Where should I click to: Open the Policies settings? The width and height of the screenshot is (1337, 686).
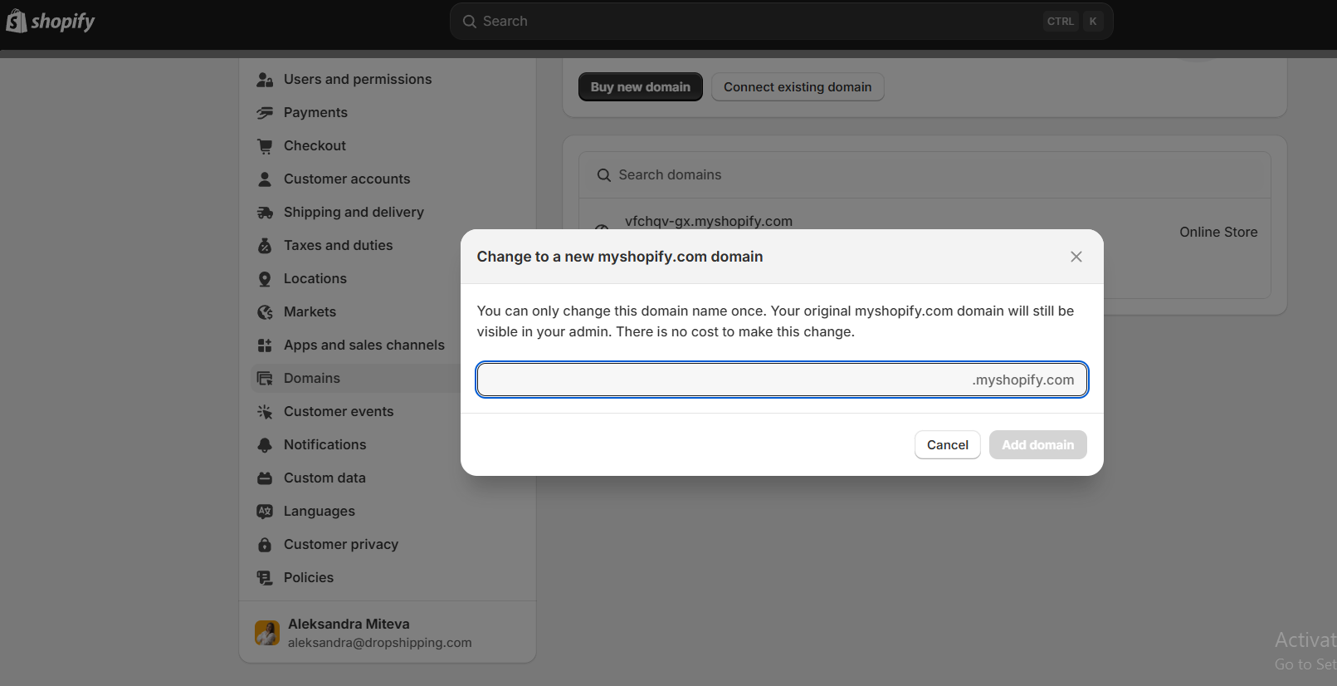coord(309,578)
